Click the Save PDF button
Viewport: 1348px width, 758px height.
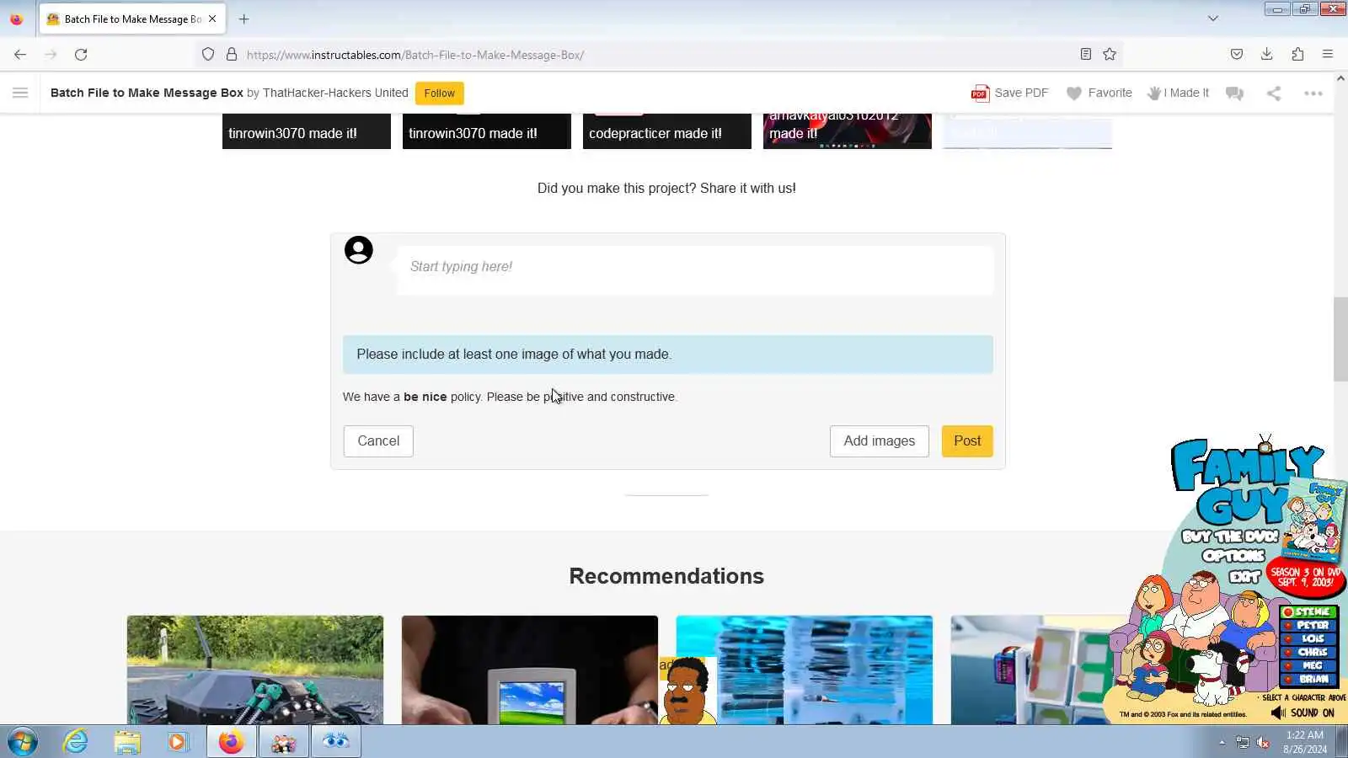tap(1010, 93)
